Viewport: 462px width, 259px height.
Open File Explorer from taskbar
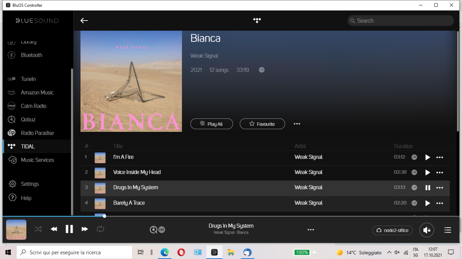click(231, 252)
